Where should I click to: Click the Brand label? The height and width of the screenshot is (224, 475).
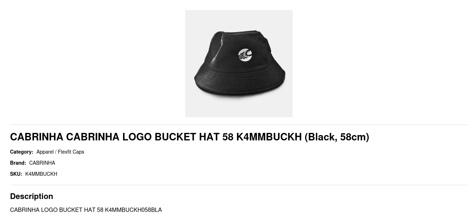[18, 163]
